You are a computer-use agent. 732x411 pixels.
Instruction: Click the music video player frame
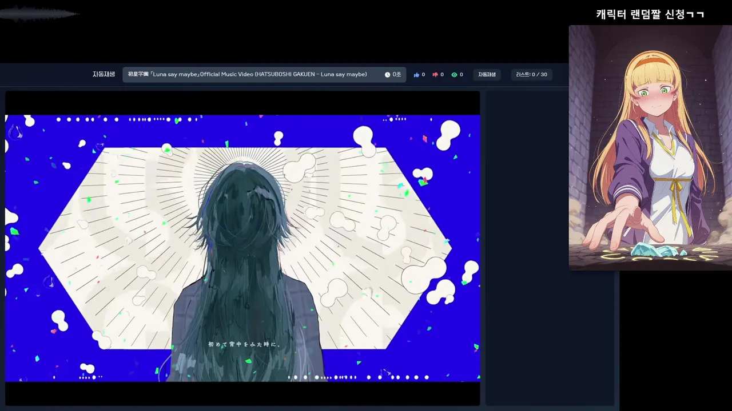pos(242,248)
